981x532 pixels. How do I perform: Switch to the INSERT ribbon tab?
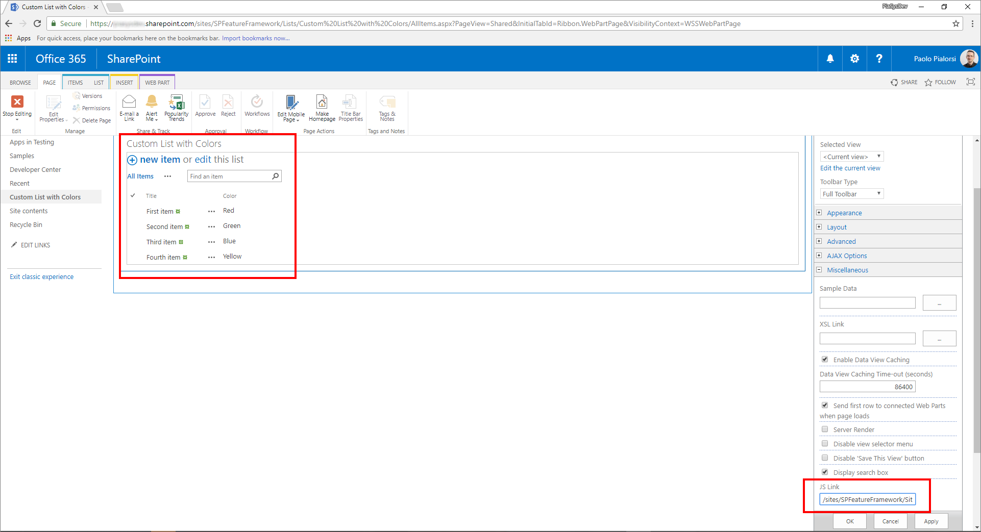124,83
